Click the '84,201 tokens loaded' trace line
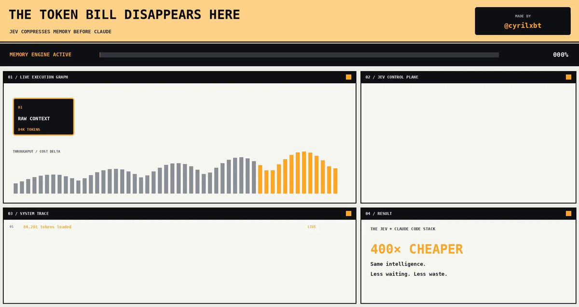The width and height of the screenshot is (579, 307). 47,227
